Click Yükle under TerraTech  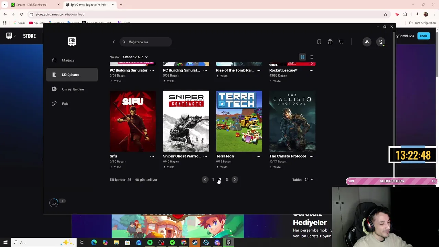click(x=222, y=167)
